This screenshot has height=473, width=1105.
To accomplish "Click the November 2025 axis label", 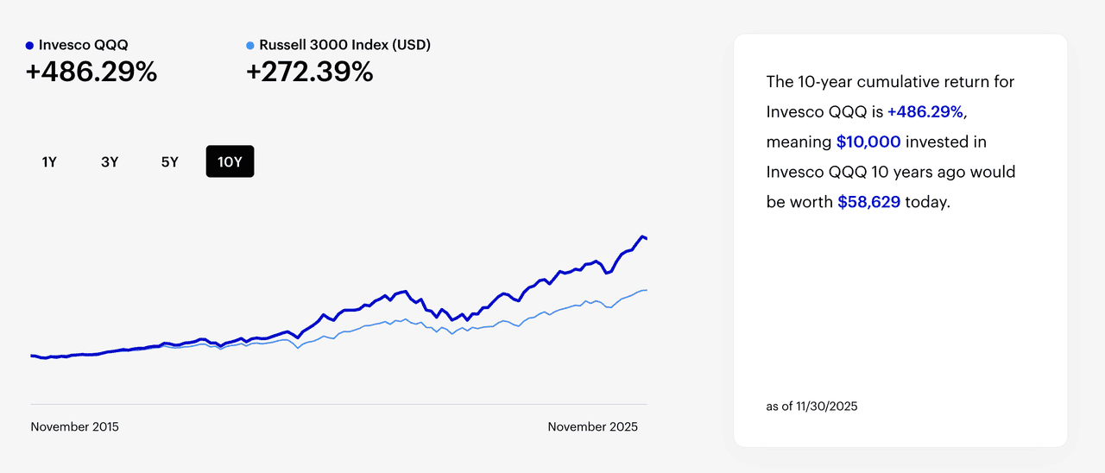I will [x=592, y=427].
